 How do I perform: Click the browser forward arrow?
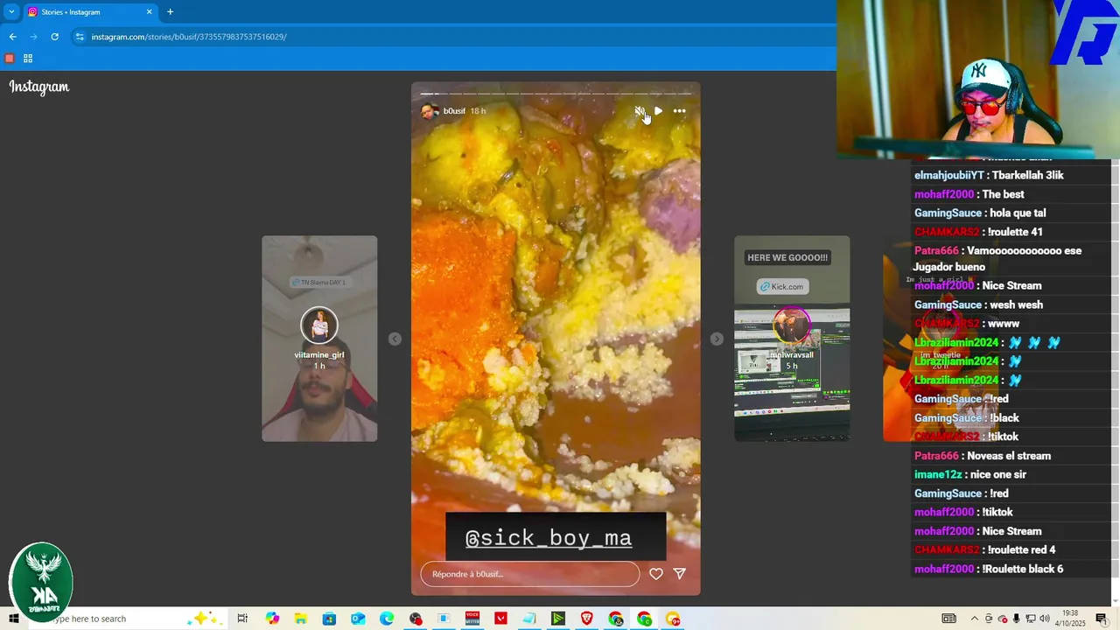pos(33,37)
